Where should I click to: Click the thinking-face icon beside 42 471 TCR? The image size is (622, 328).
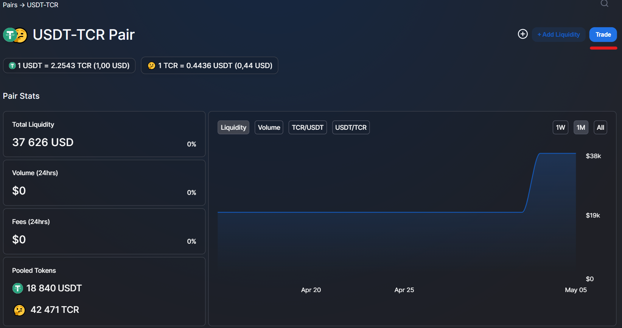(x=19, y=310)
